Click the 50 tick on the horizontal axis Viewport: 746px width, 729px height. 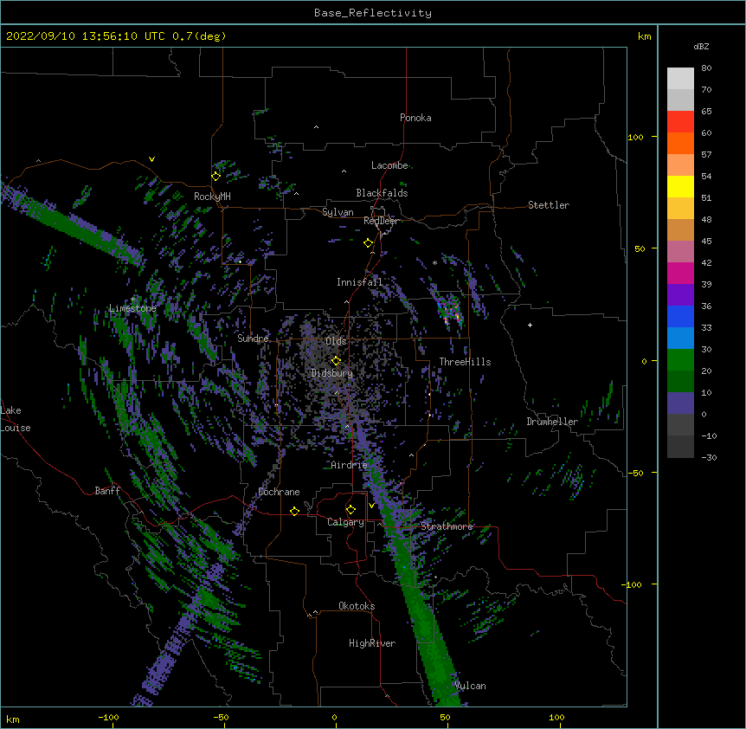coord(445,717)
